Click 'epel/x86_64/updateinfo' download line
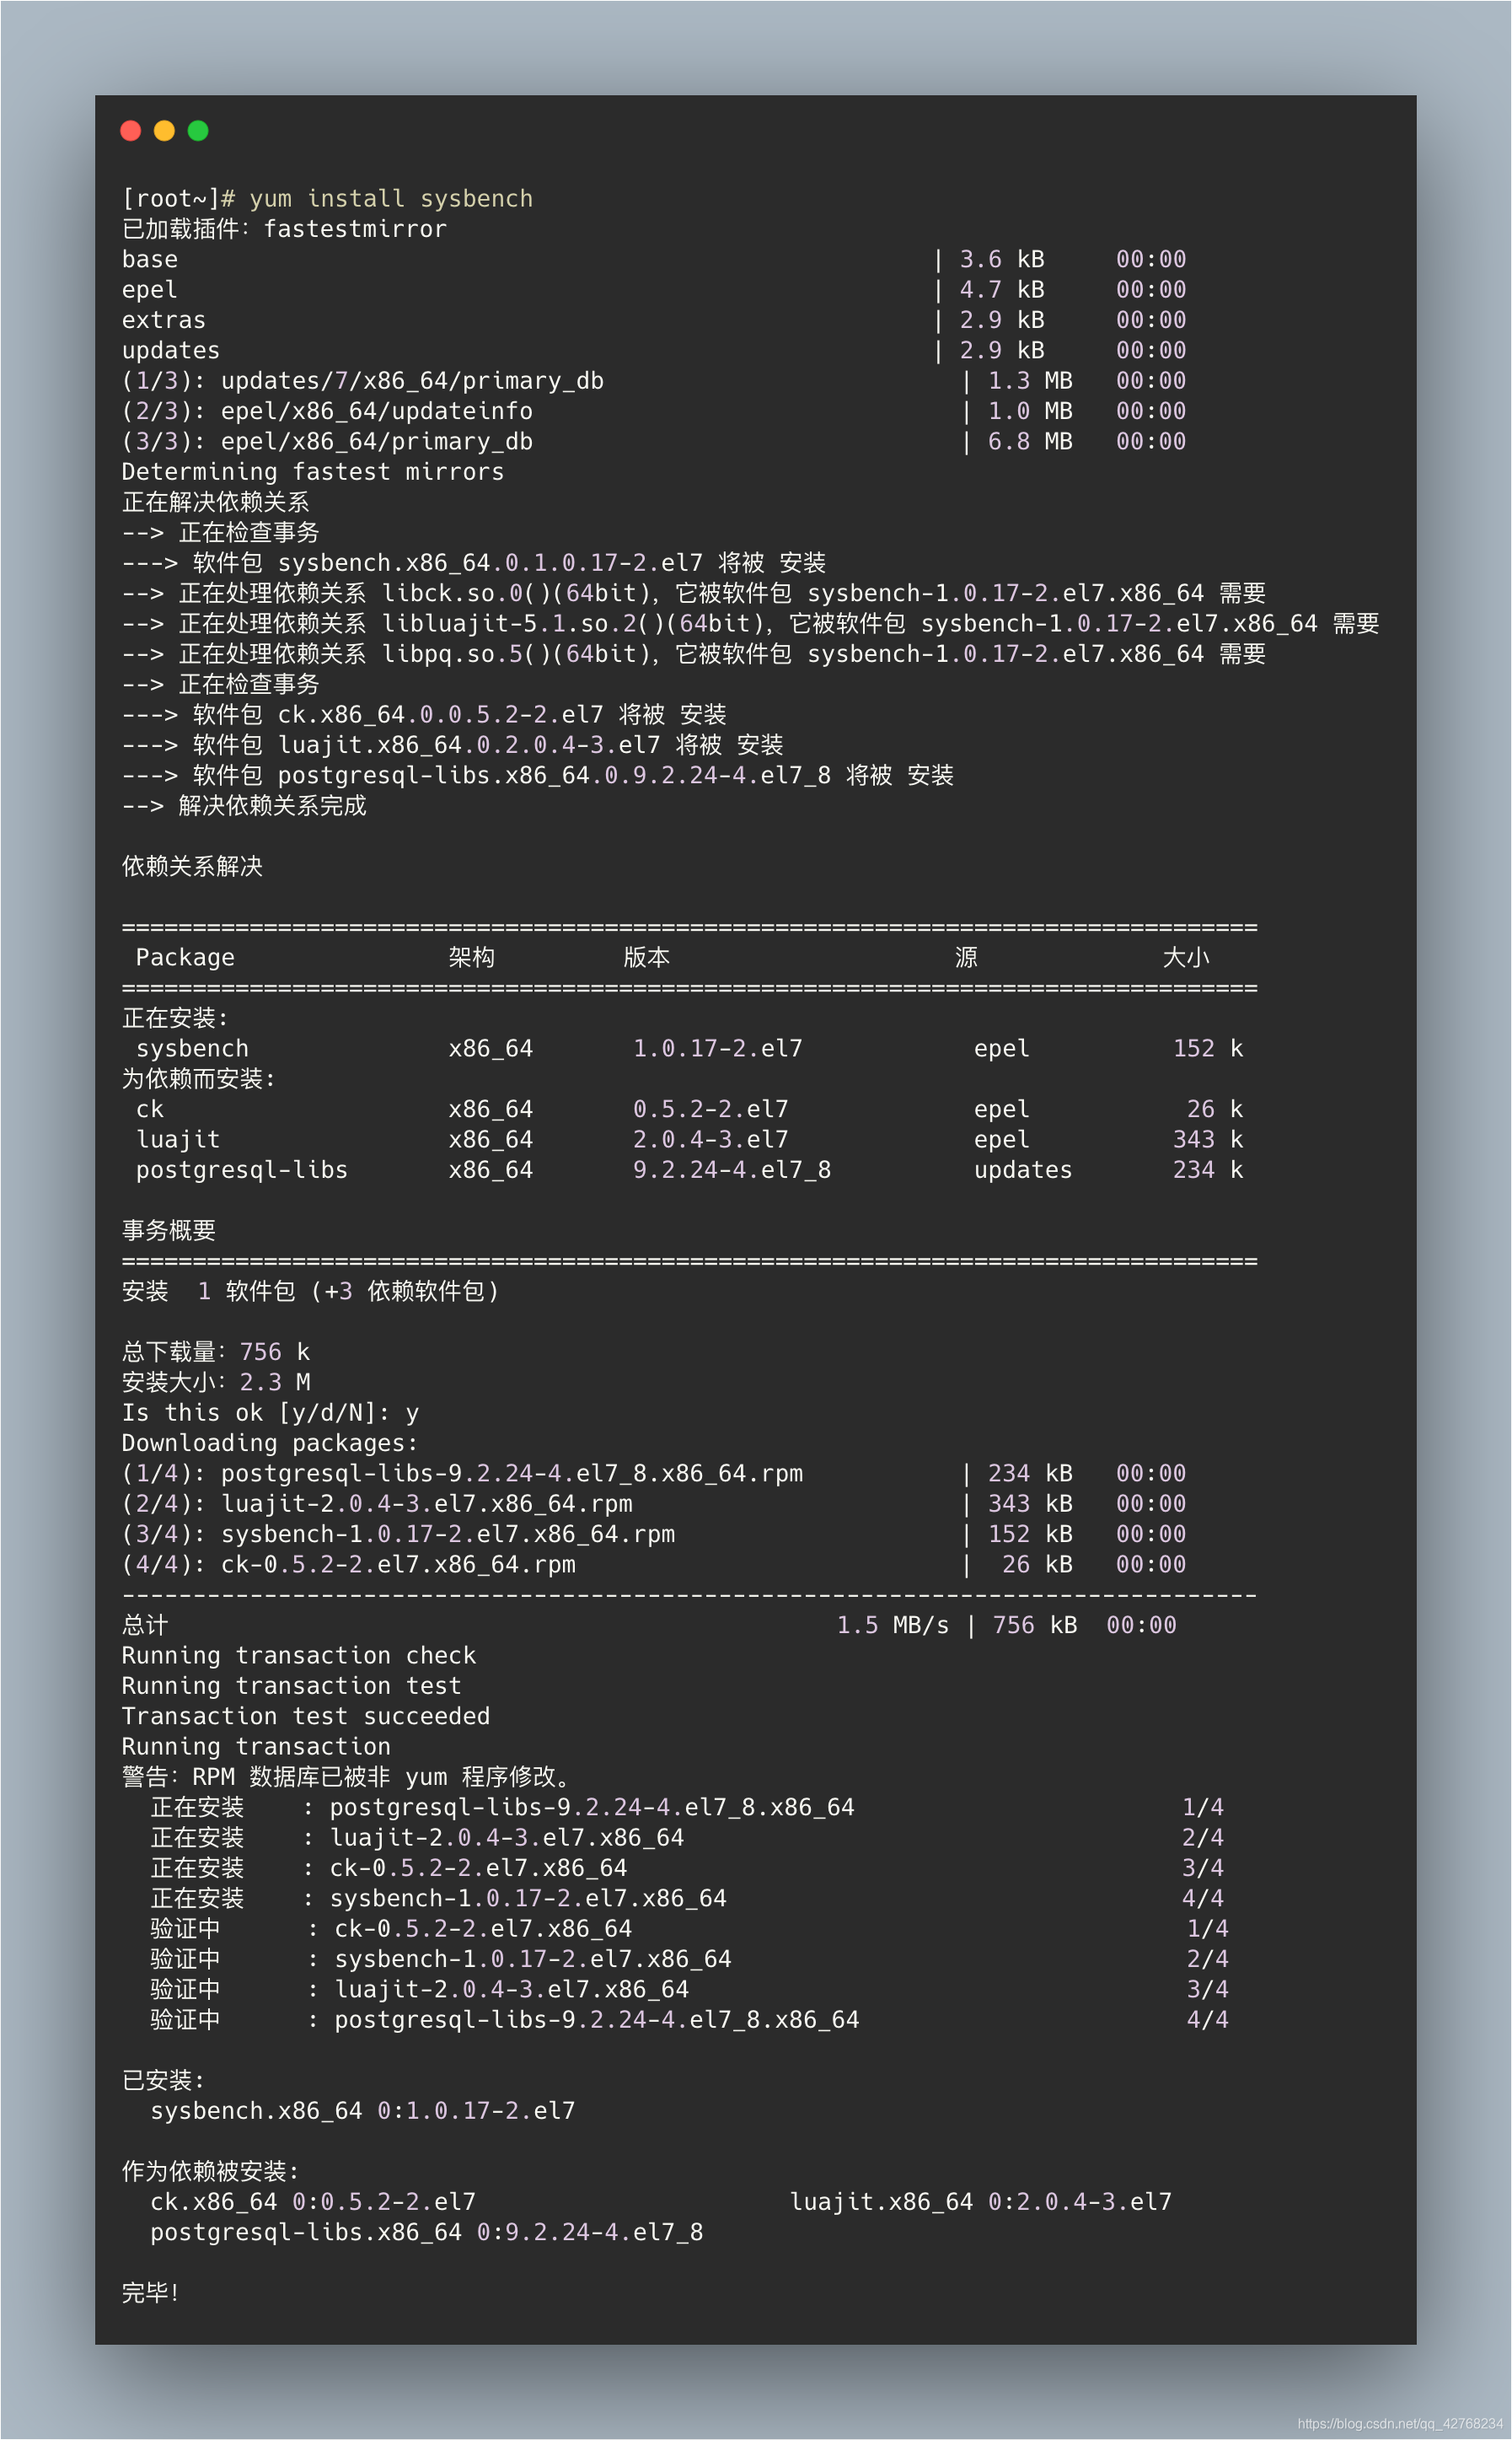Image resolution: width=1512 pixels, height=2440 pixels. 654,411
